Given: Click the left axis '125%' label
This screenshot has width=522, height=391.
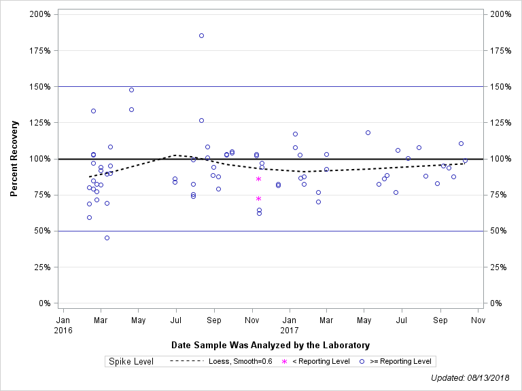Looking at the screenshot, I should pyautogui.click(x=40, y=123).
